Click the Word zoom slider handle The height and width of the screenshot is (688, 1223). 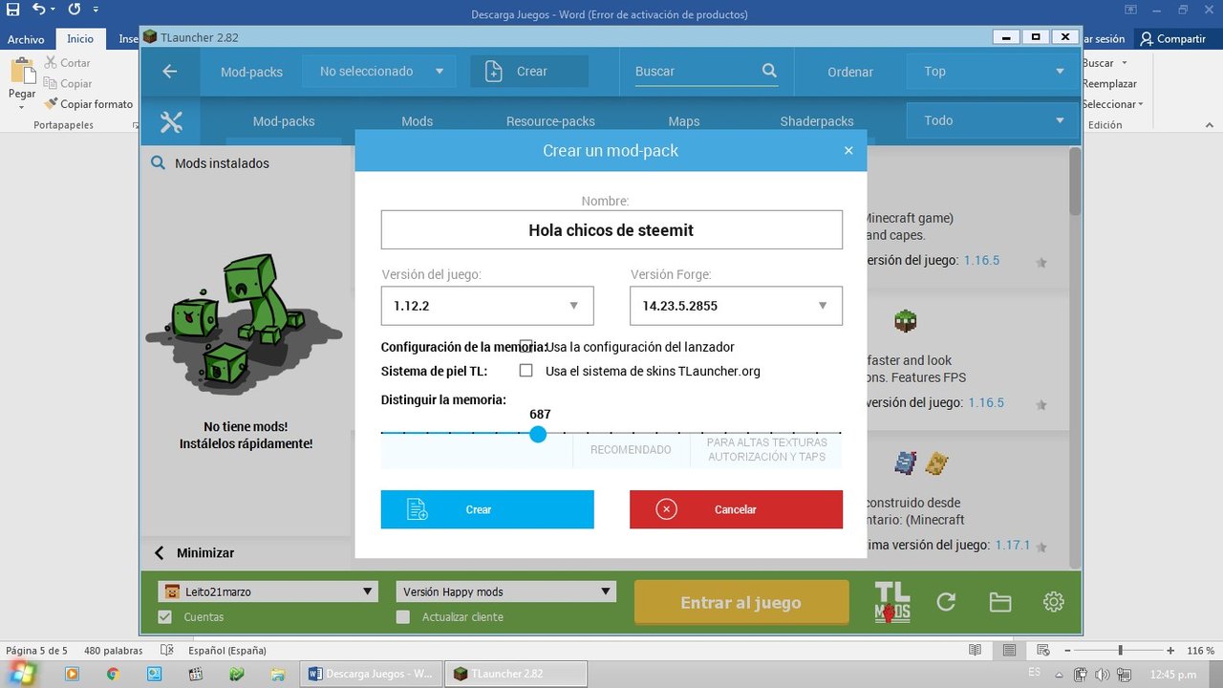(1120, 651)
